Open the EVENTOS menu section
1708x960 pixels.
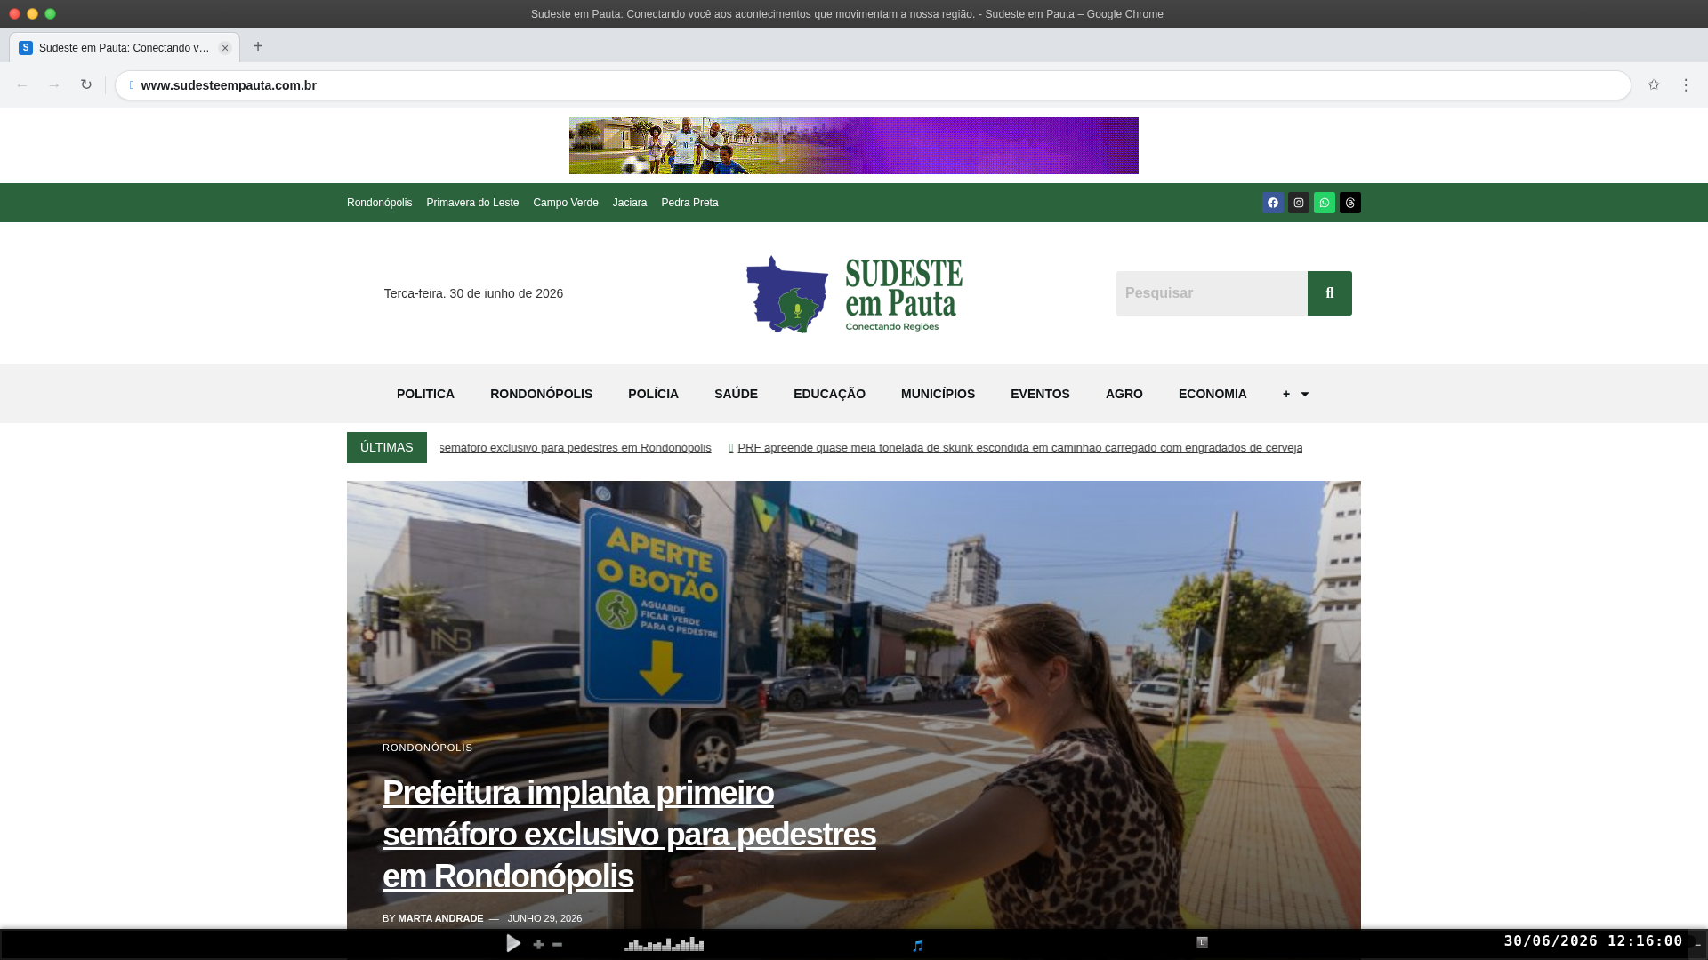coord(1040,394)
